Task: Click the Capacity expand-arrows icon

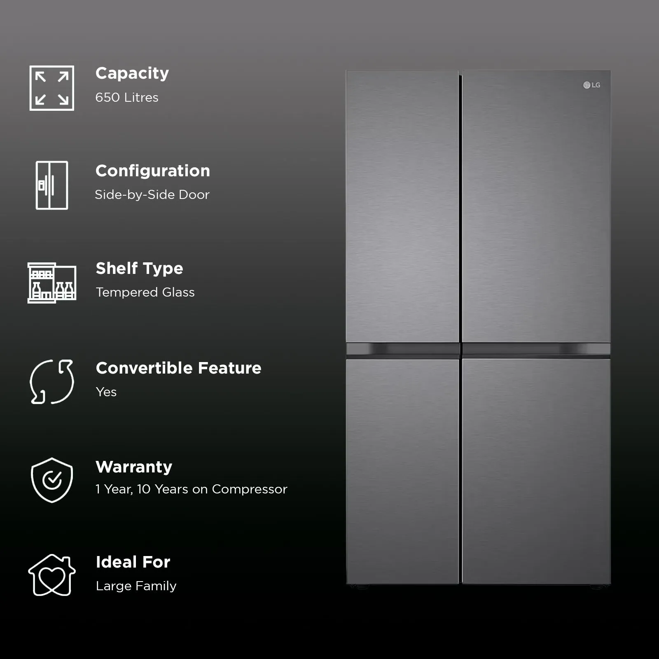Action: [x=52, y=88]
